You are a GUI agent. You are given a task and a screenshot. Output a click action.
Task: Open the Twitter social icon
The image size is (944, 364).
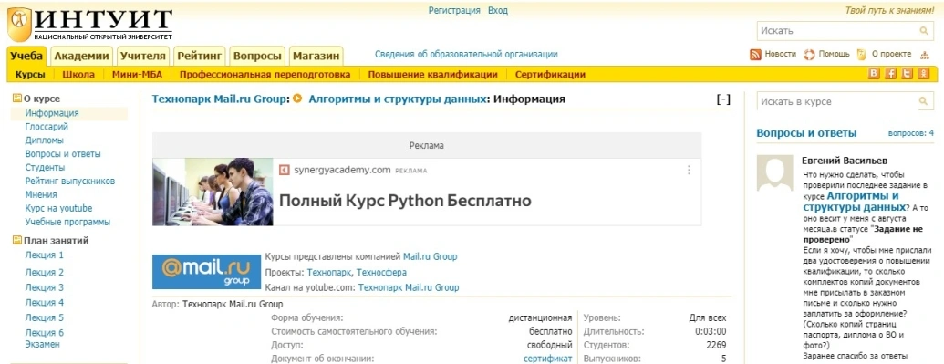pos(907,74)
